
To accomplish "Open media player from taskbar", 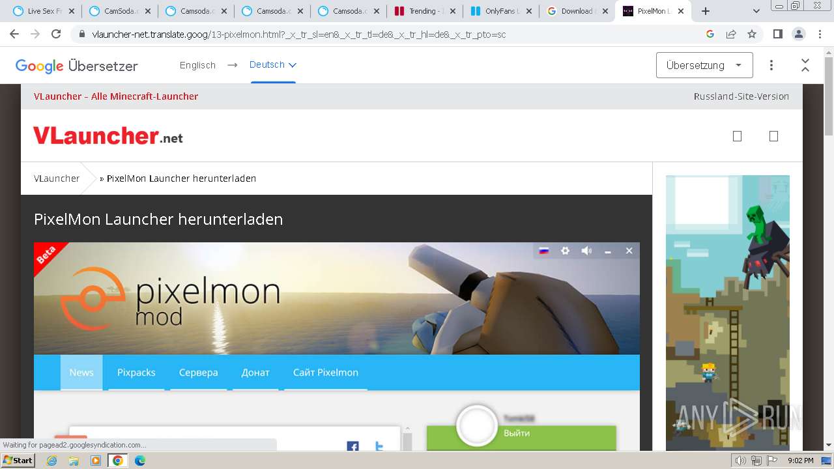I will (x=96, y=461).
